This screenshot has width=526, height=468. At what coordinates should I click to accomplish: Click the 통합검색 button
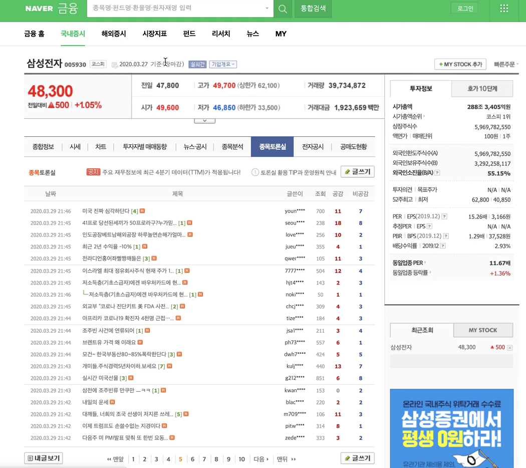(313, 9)
